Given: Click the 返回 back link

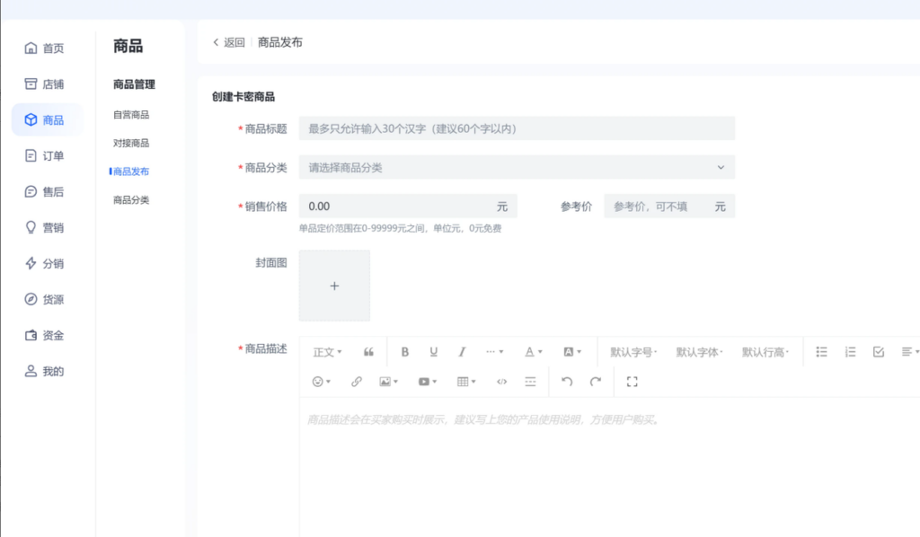Looking at the screenshot, I should click(x=228, y=42).
